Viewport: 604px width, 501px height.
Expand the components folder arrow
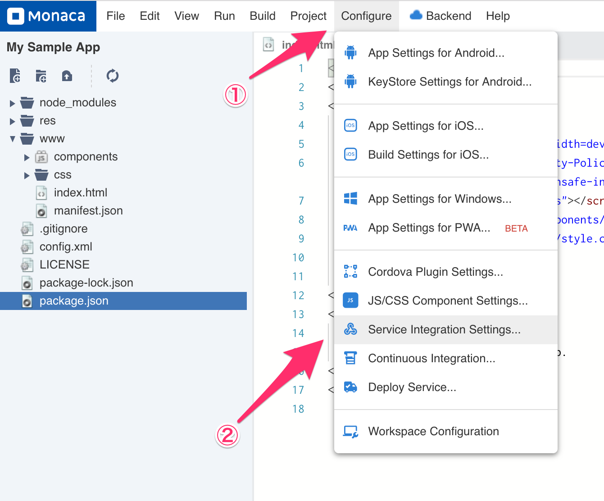27,157
